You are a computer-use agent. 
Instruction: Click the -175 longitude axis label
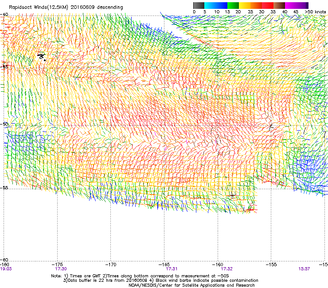pos(58,265)
